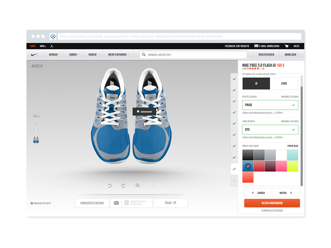Click the search magnifier icon
Viewport: 331px width, 248px height.
144,55
